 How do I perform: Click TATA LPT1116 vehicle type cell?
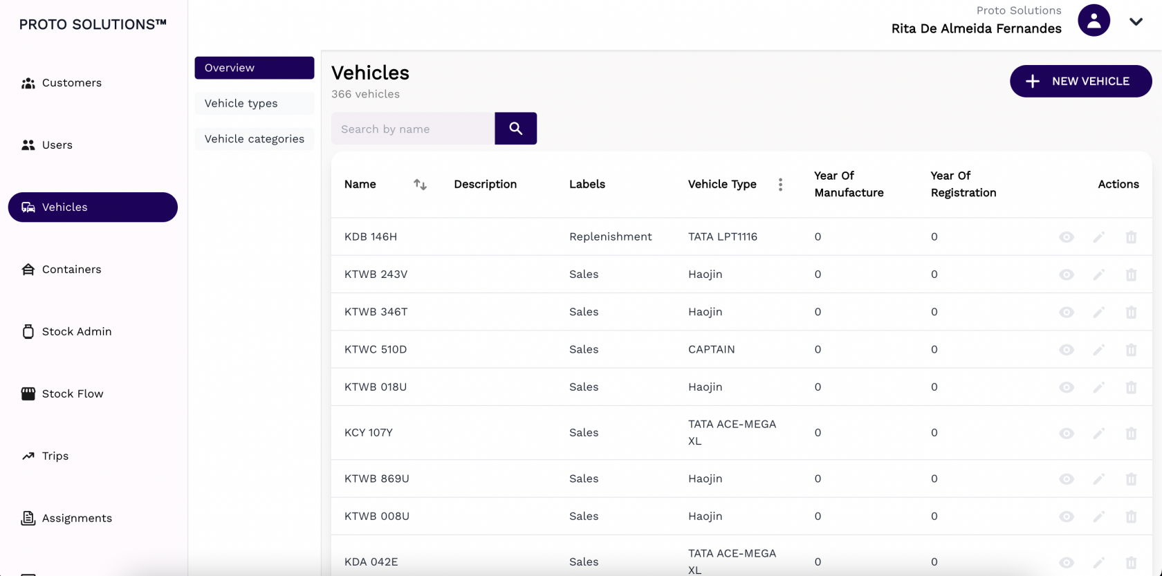(x=722, y=236)
